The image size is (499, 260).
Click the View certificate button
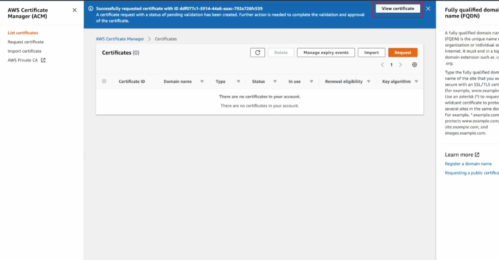398,9
